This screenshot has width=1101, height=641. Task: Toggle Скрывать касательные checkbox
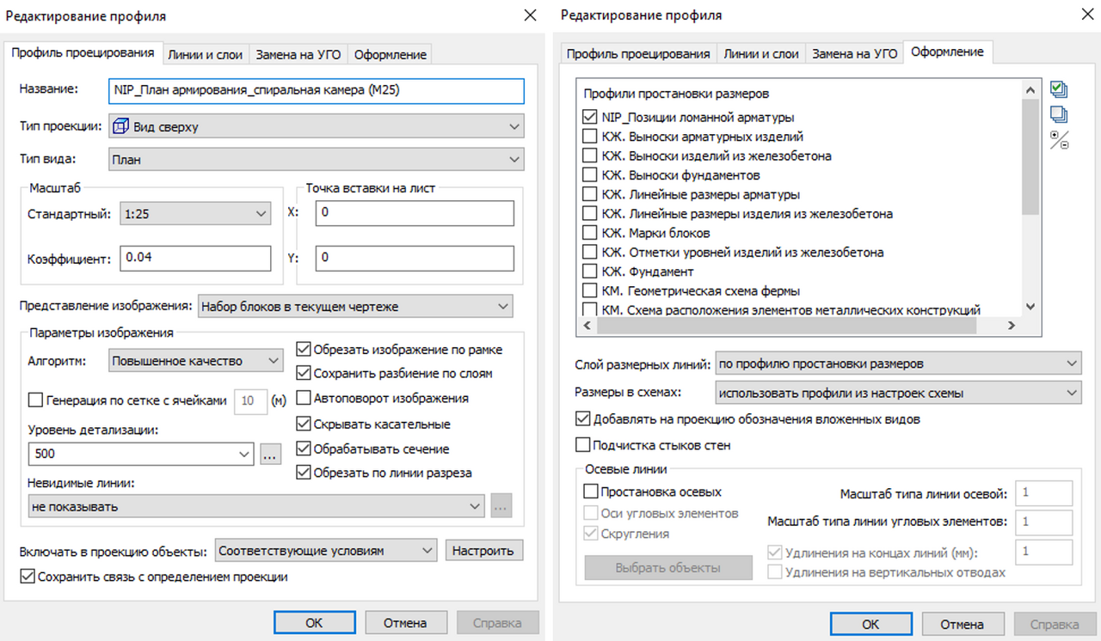[303, 424]
